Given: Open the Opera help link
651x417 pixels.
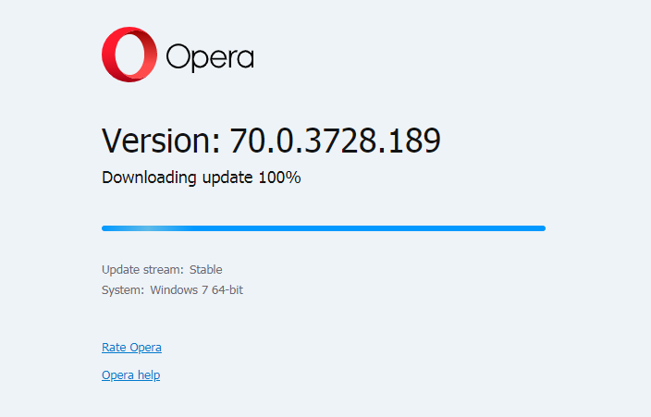Looking at the screenshot, I should coord(130,375).
